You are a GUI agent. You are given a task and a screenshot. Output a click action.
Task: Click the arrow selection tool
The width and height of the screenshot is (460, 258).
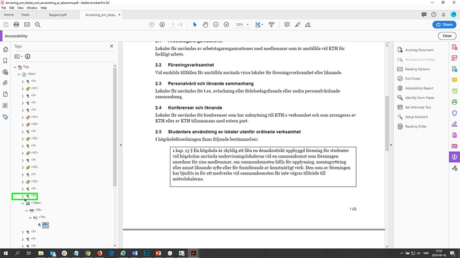pos(195,25)
